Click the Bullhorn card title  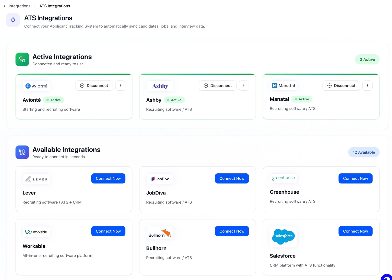point(156,248)
